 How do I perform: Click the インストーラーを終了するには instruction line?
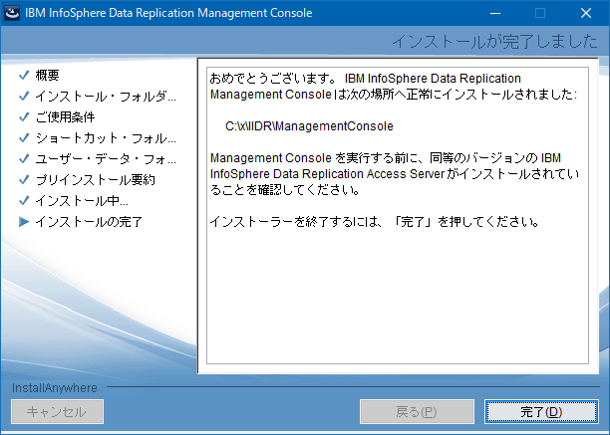374,222
